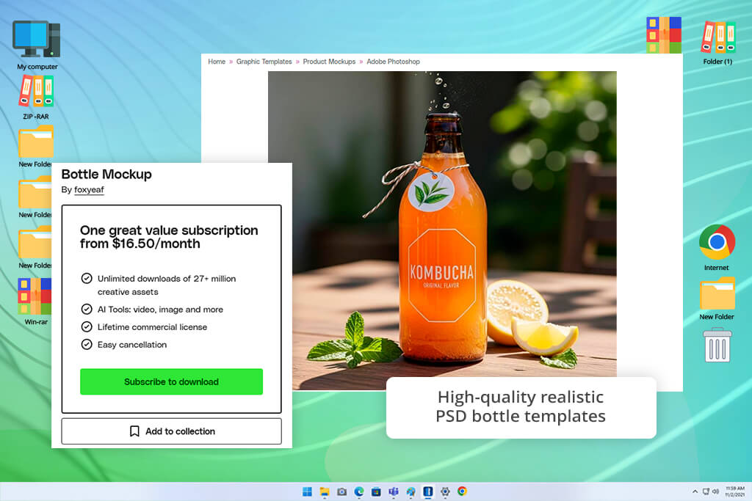Launch the Internet Chrome desktop shortcut
Screen dimensions: 752x501
pos(717,242)
